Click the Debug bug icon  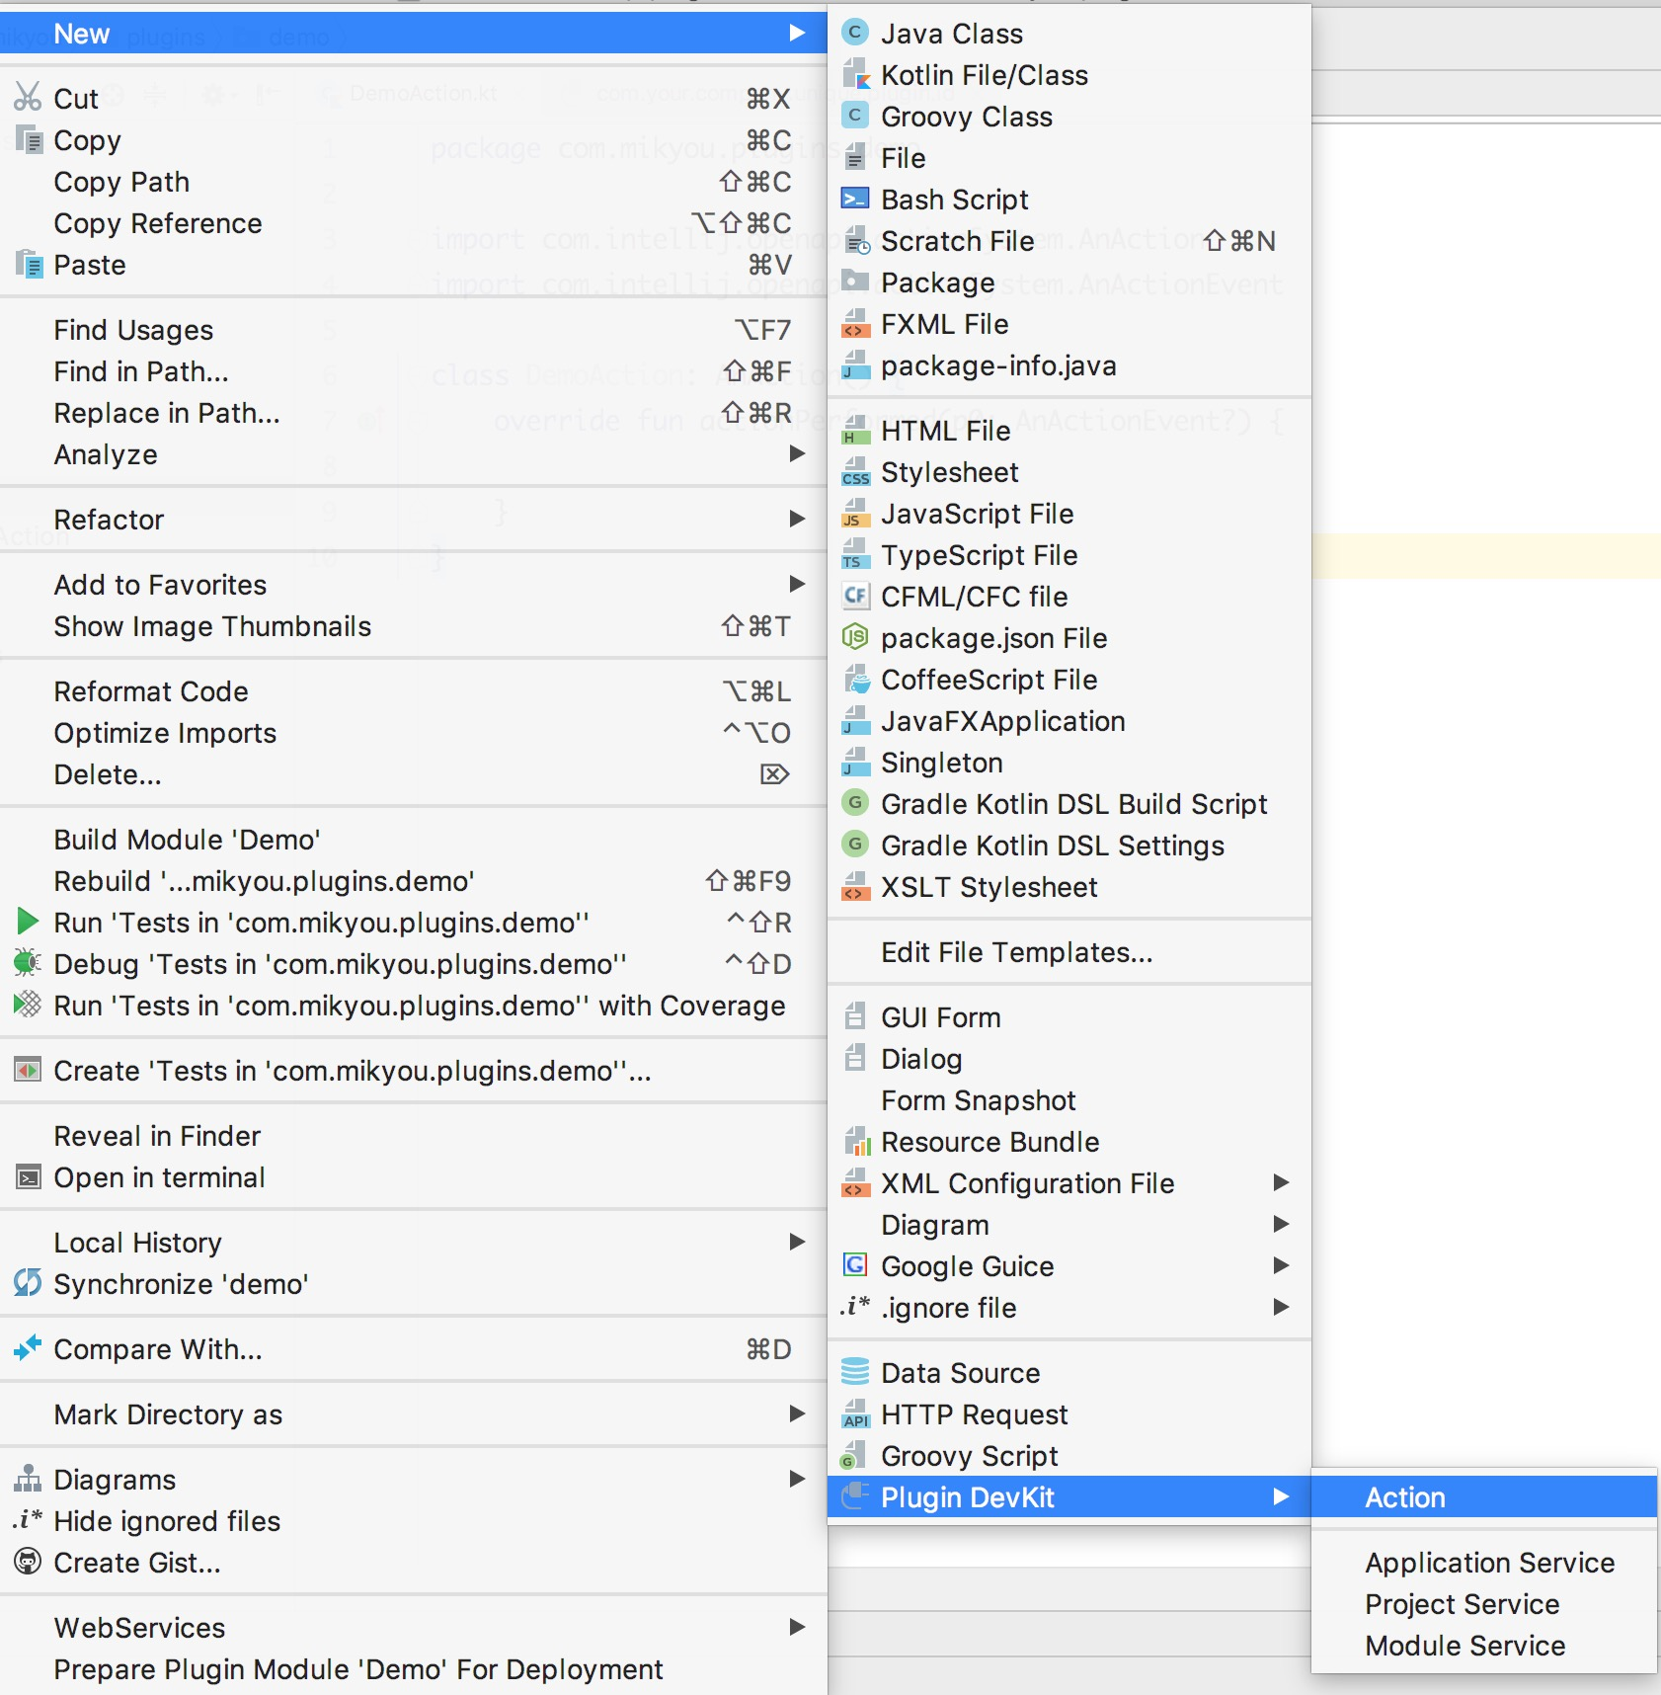click(28, 964)
